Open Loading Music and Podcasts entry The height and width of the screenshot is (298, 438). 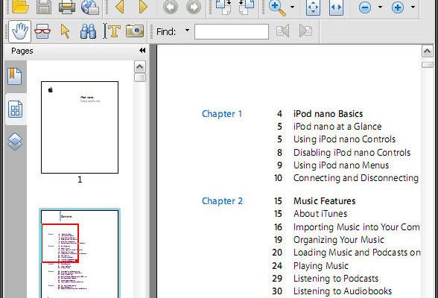click(x=357, y=253)
